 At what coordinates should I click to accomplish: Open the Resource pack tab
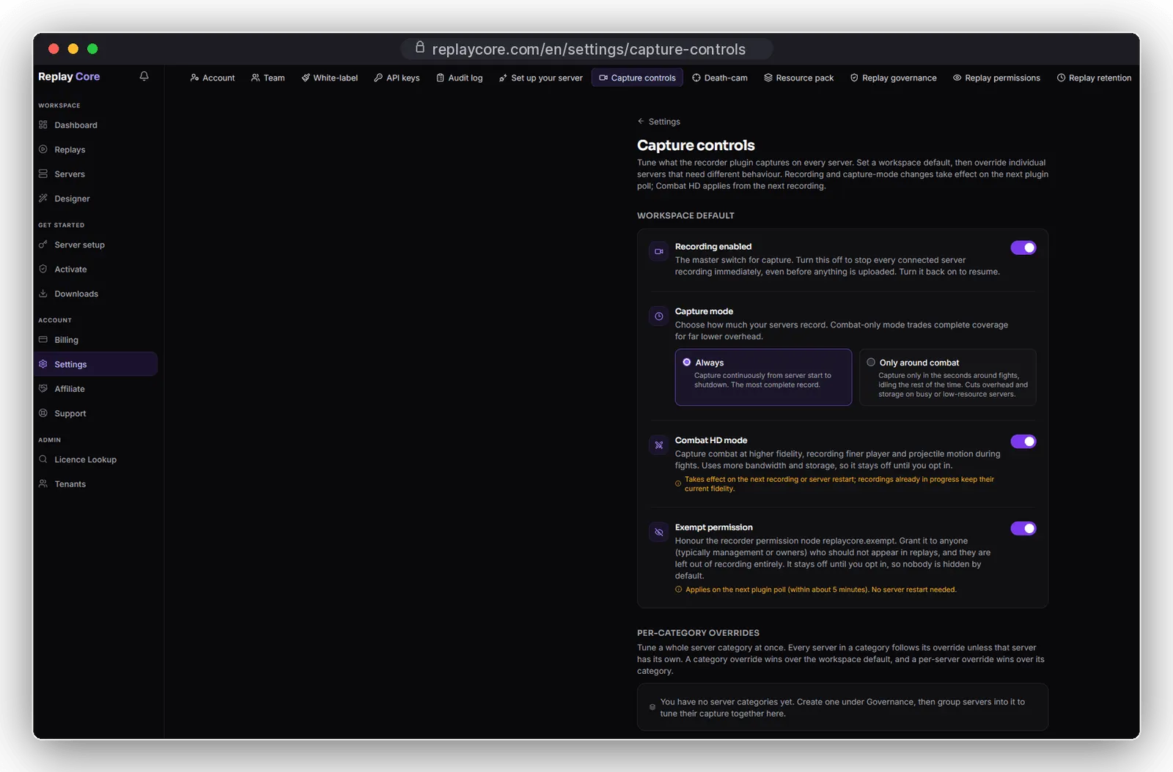click(799, 78)
